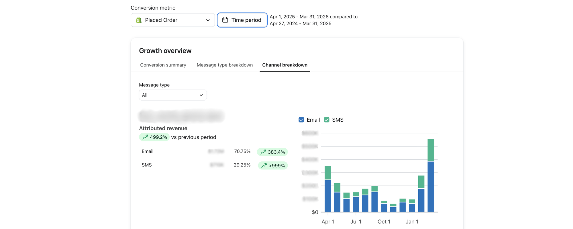Select the Channel breakdown tab
Viewport: 573px width, 229px height.
coord(285,65)
